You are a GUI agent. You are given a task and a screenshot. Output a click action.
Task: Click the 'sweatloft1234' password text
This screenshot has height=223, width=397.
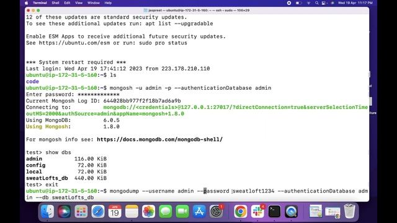253,191
